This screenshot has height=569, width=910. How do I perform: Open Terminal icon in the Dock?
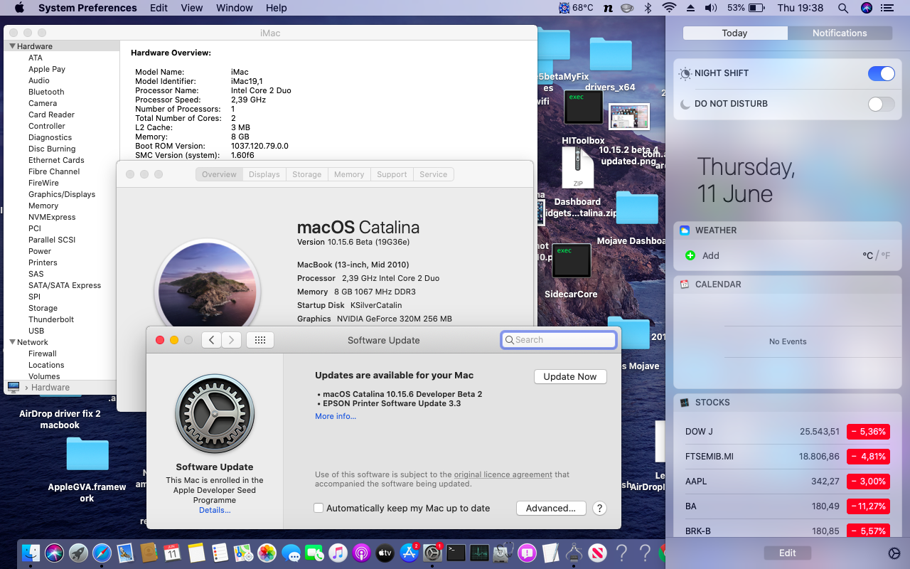coord(456,553)
